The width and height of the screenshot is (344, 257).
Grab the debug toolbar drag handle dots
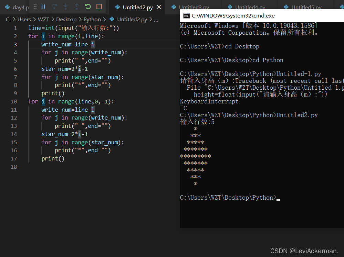[x=35, y=7]
